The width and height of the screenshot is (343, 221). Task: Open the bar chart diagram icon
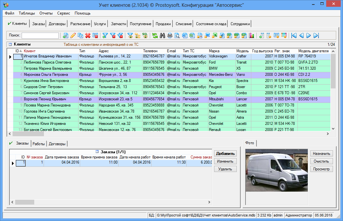click(x=252, y=35)
